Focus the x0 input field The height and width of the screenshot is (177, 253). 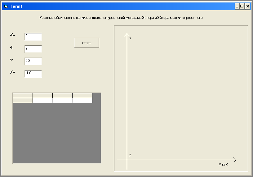click(x=33, y=37)
